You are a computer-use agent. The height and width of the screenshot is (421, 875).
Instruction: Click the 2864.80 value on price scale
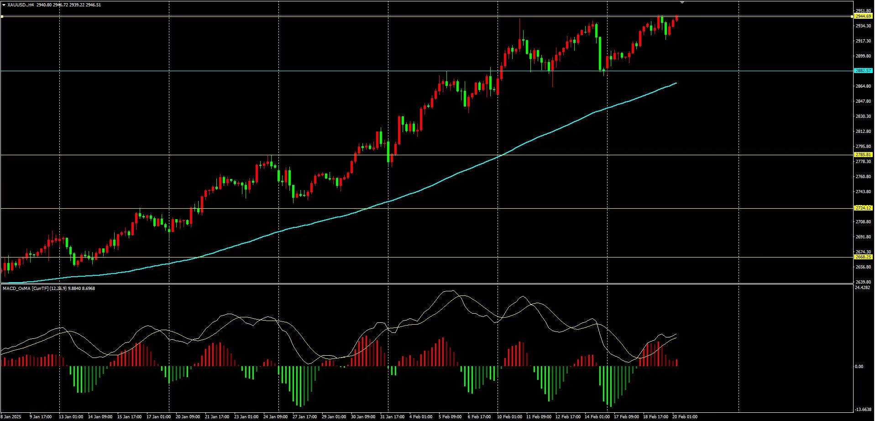[863, 86]
